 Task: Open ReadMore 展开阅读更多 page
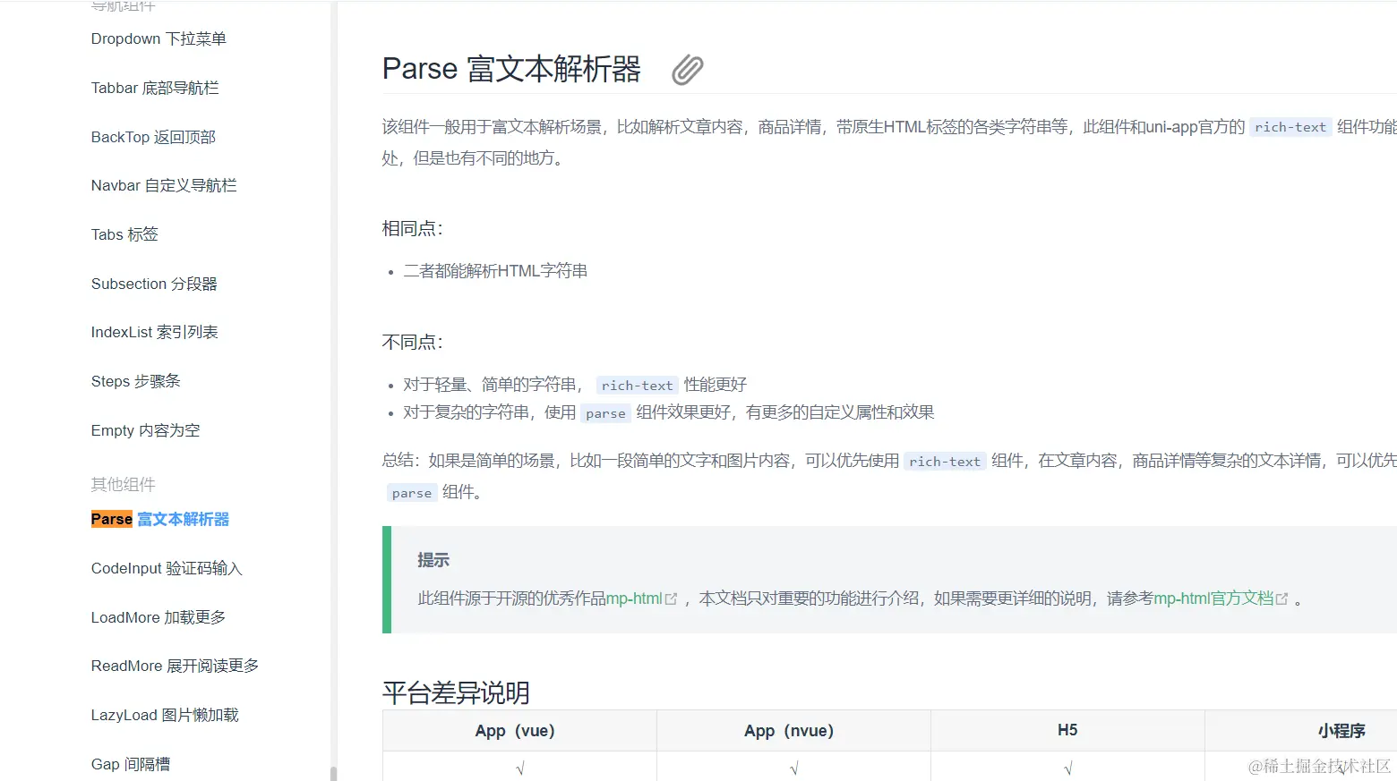pyautogui.click(x=175, y=666)
